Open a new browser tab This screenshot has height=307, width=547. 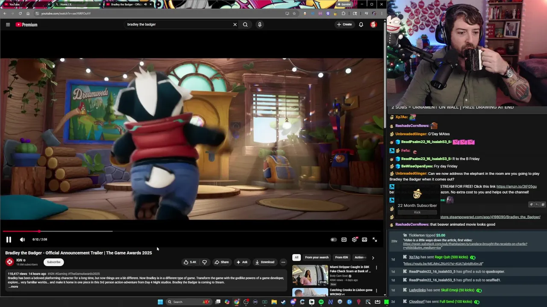(159, 4)
